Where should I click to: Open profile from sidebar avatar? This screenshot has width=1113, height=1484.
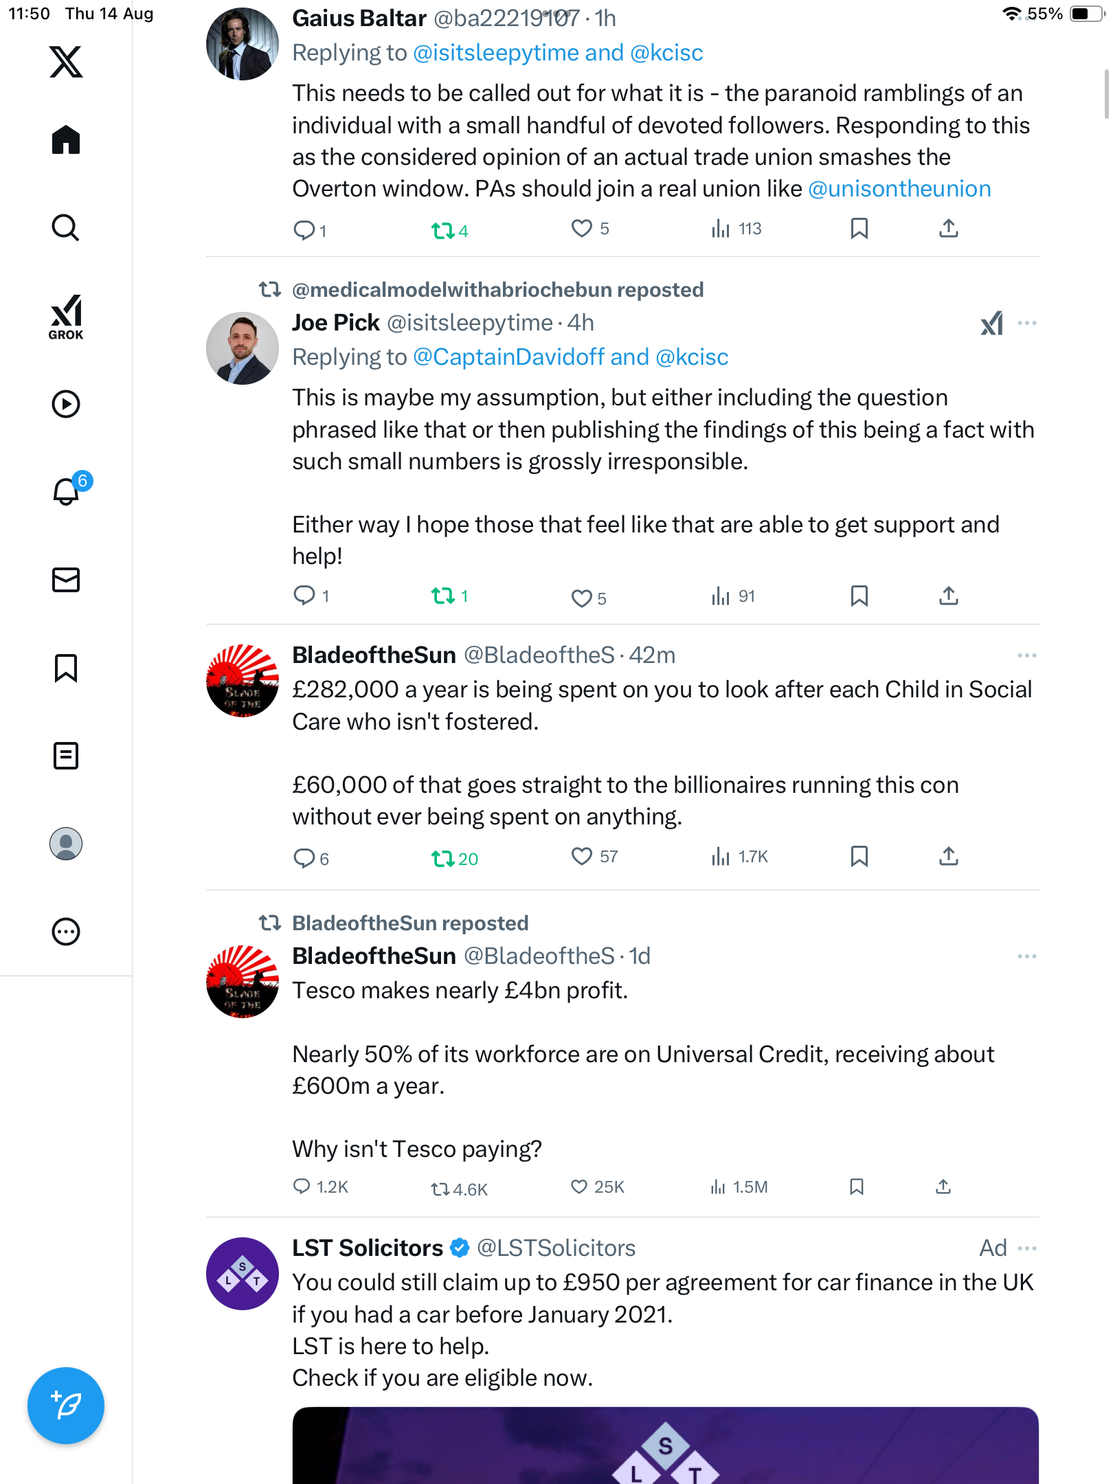click(66, 844)
